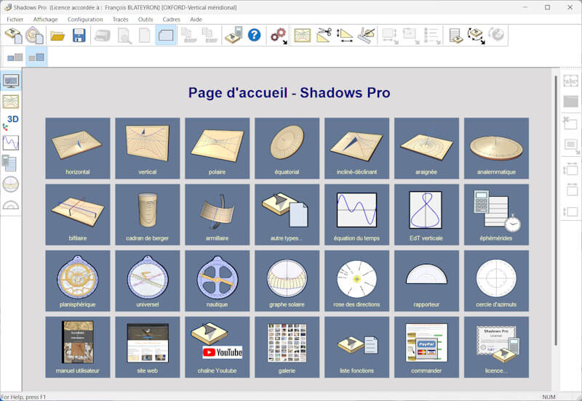Click the first second-row toolbar icon
This screenshot has width=582, height=401.
tap(15, 57)
